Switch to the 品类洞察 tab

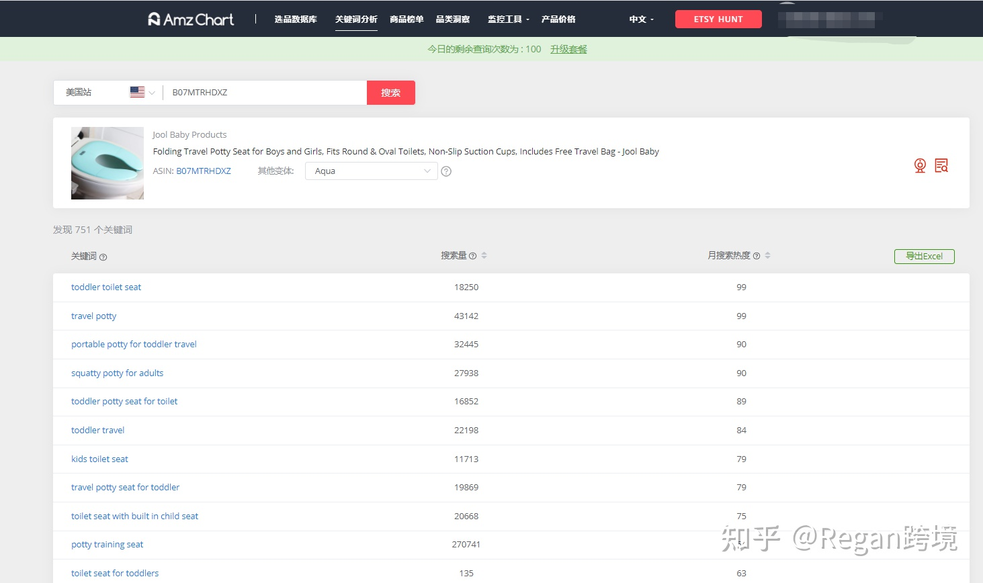point(453,19)
